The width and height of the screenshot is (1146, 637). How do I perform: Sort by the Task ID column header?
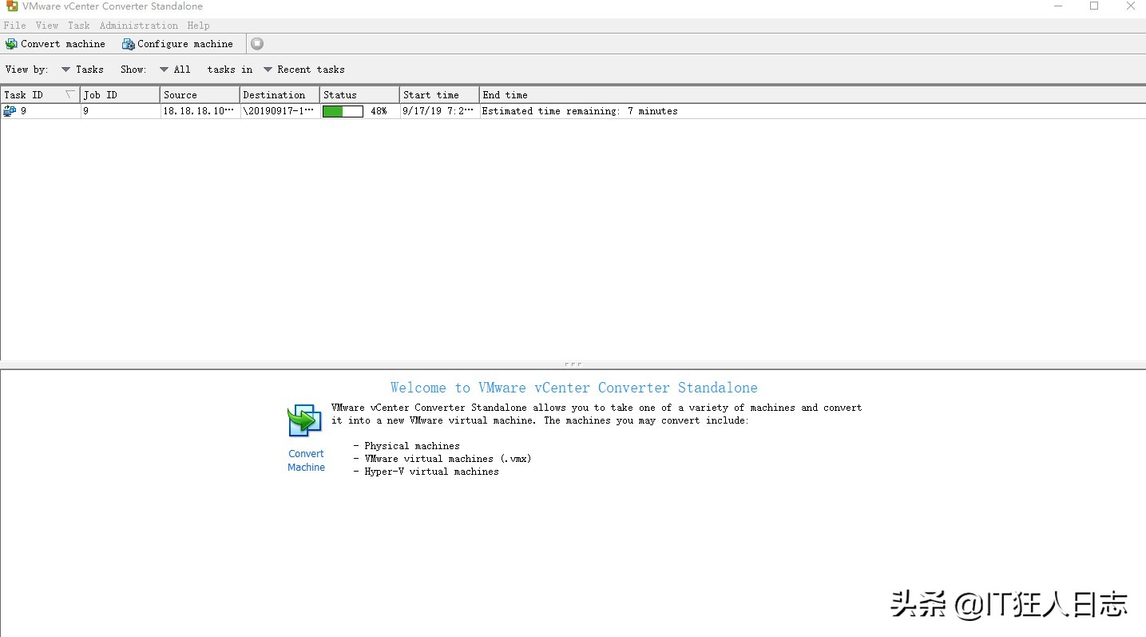point(40,95)
